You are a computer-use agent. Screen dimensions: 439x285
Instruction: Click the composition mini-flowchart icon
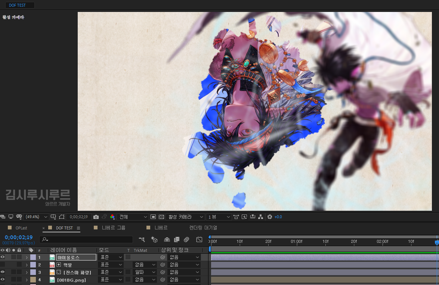(142, 239)
